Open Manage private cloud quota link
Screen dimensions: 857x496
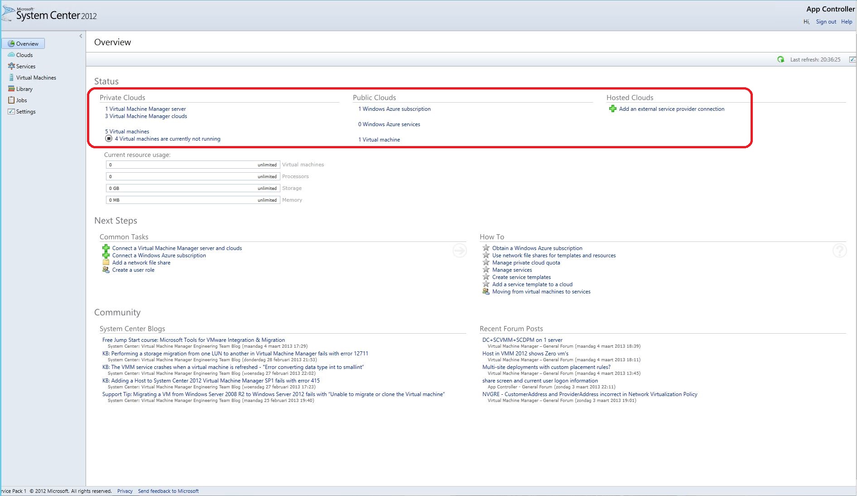pyautogui.click(x=526, y=262)
